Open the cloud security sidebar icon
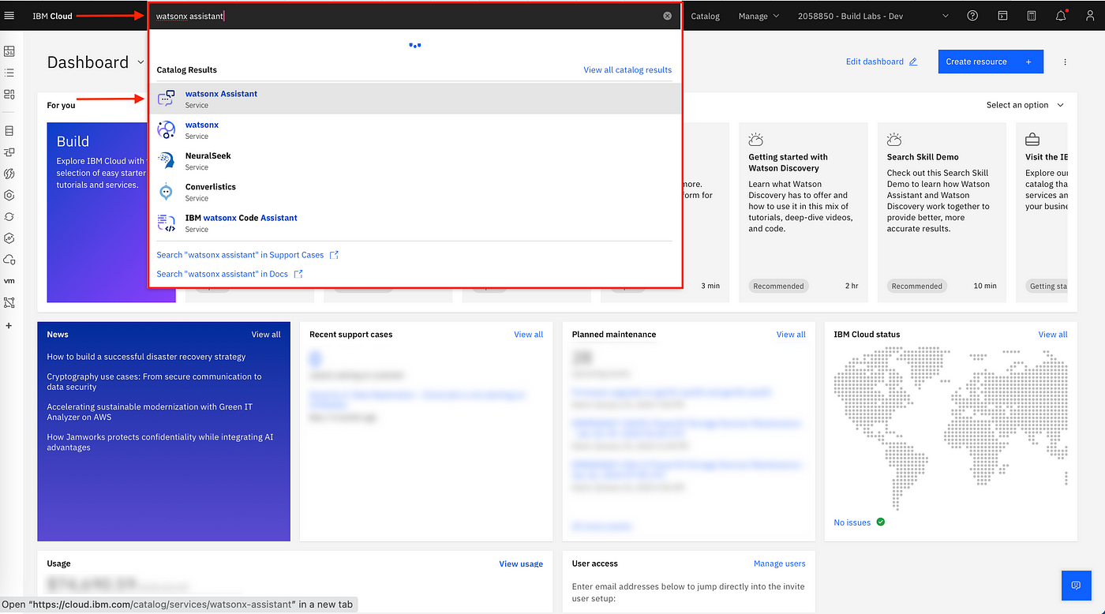Viewport: 1105px width, 614px height. [9, 260]
